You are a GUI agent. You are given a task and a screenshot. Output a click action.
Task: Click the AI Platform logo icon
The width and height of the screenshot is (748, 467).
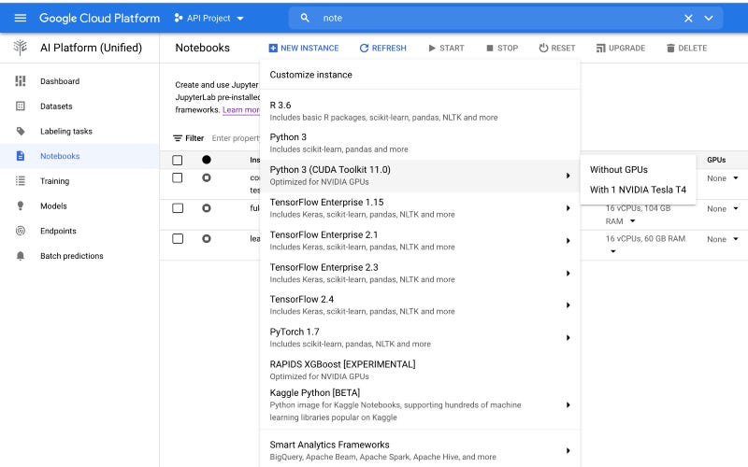click(x=20, y=48)
